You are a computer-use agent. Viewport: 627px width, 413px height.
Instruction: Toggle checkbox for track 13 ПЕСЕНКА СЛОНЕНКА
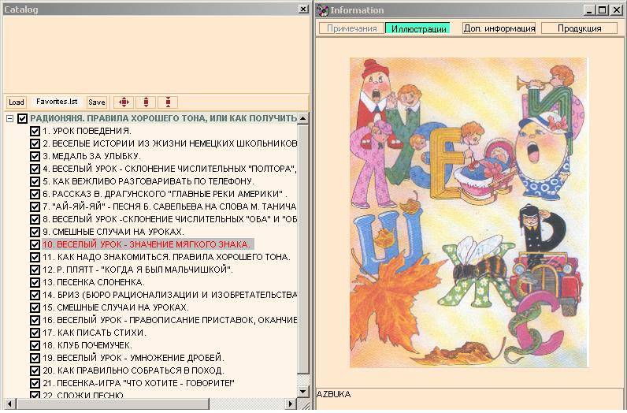[35, 282]
